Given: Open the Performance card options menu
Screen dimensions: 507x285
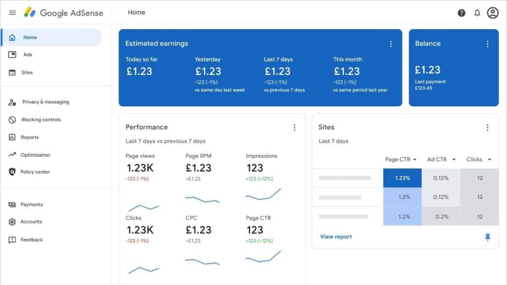Looking at the screenshot, I should (295, 127).
